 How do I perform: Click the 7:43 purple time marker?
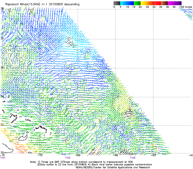[x=132, y=158]
